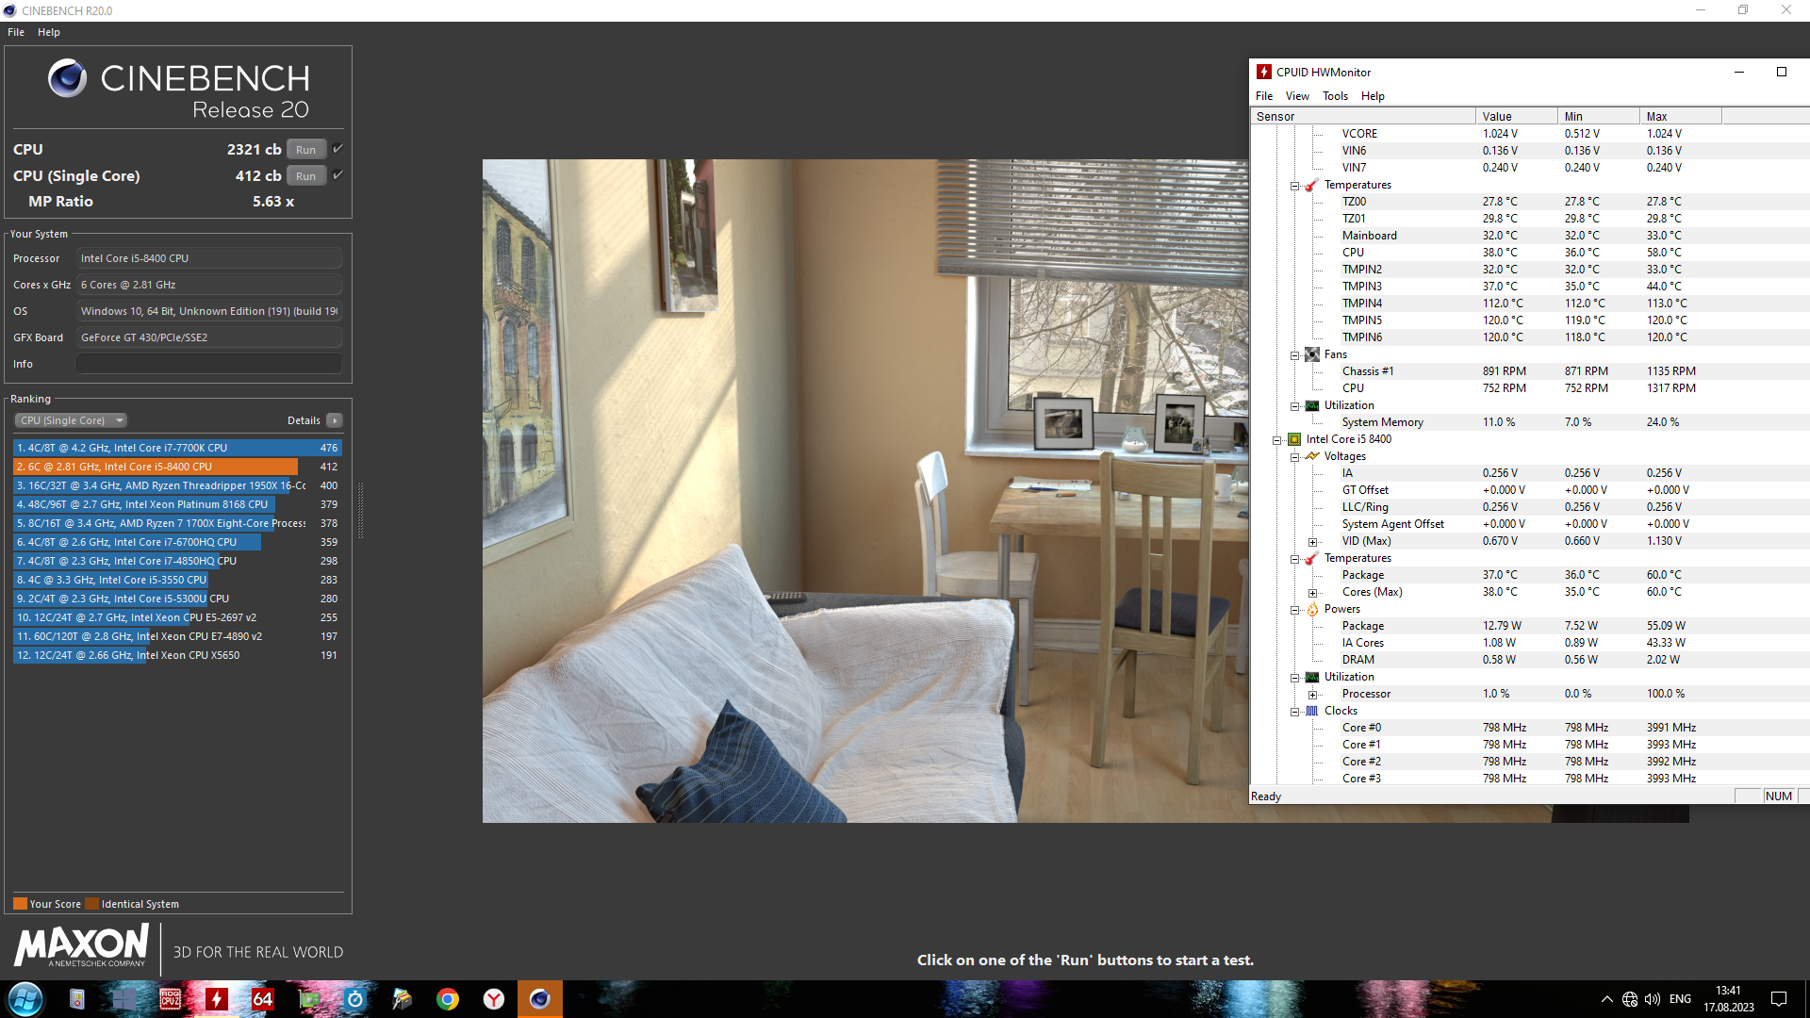Expand the VID (Max) voltage entry
Screen dimensions: 1810x1018
pyautogui.click(x=1312, y=542)
